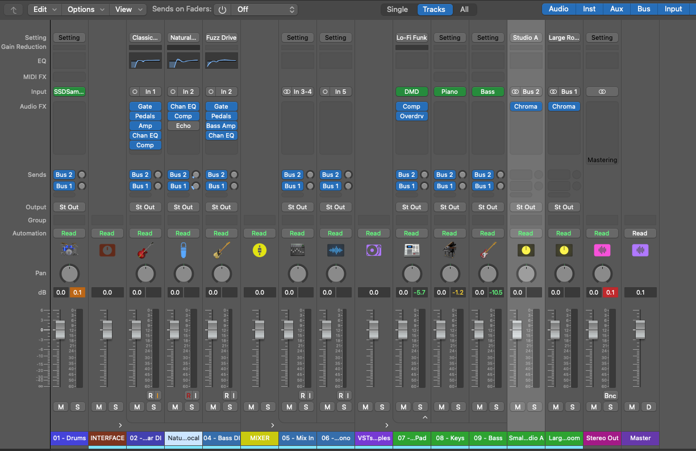Click the grand piano icon on 08 - Keys
The image size is (696, 451).
[449, 250]
